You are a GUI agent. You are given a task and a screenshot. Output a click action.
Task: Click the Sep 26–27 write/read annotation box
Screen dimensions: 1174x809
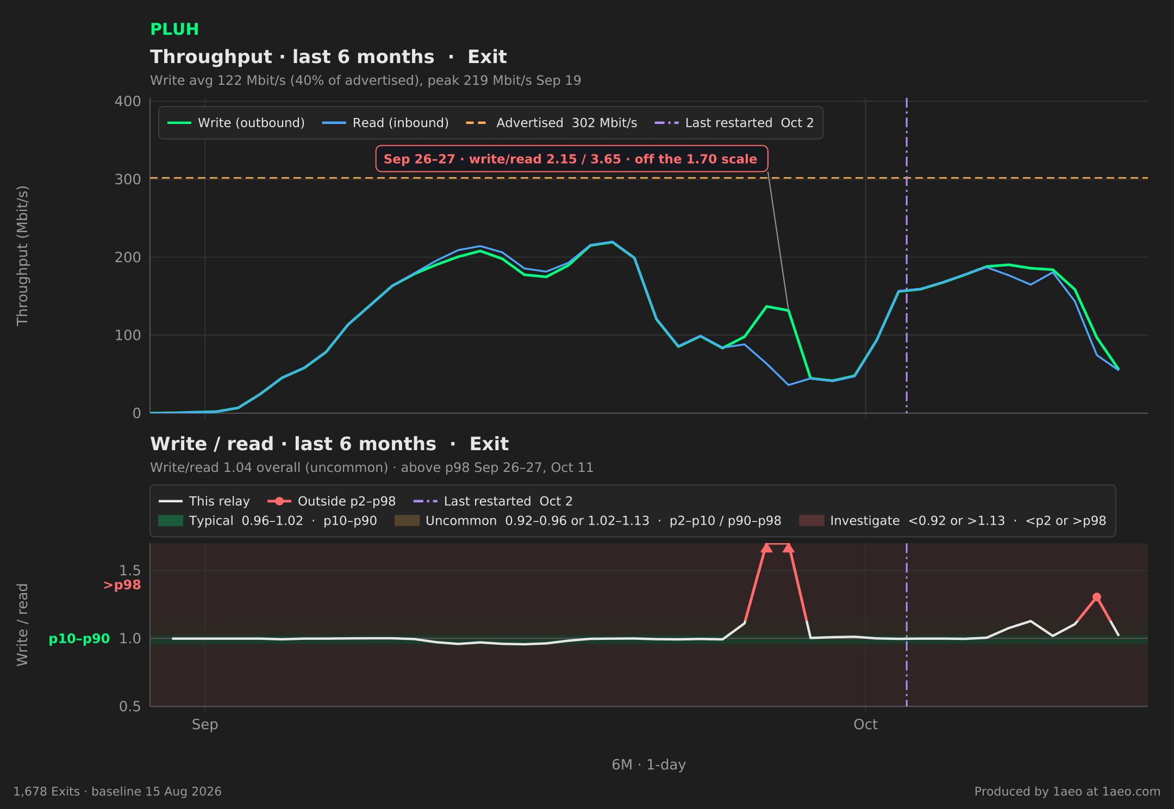pos(571,159)
